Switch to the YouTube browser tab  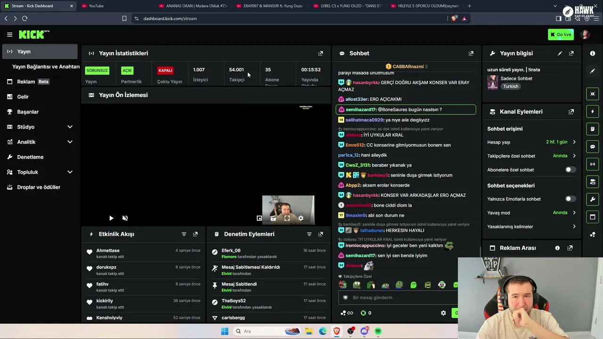tap(115, 6)
